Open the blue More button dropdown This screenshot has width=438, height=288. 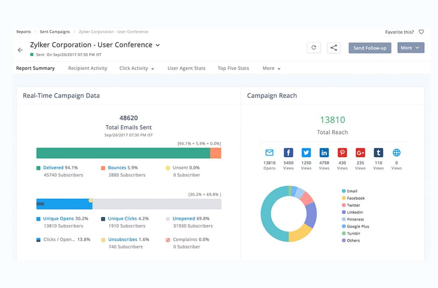(411, 48)
